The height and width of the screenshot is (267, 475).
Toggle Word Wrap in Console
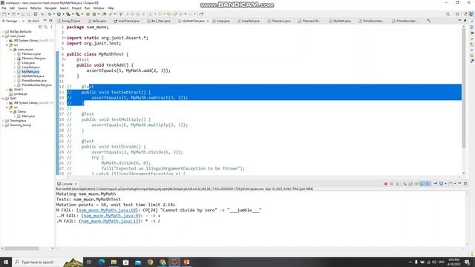point(416,184)
